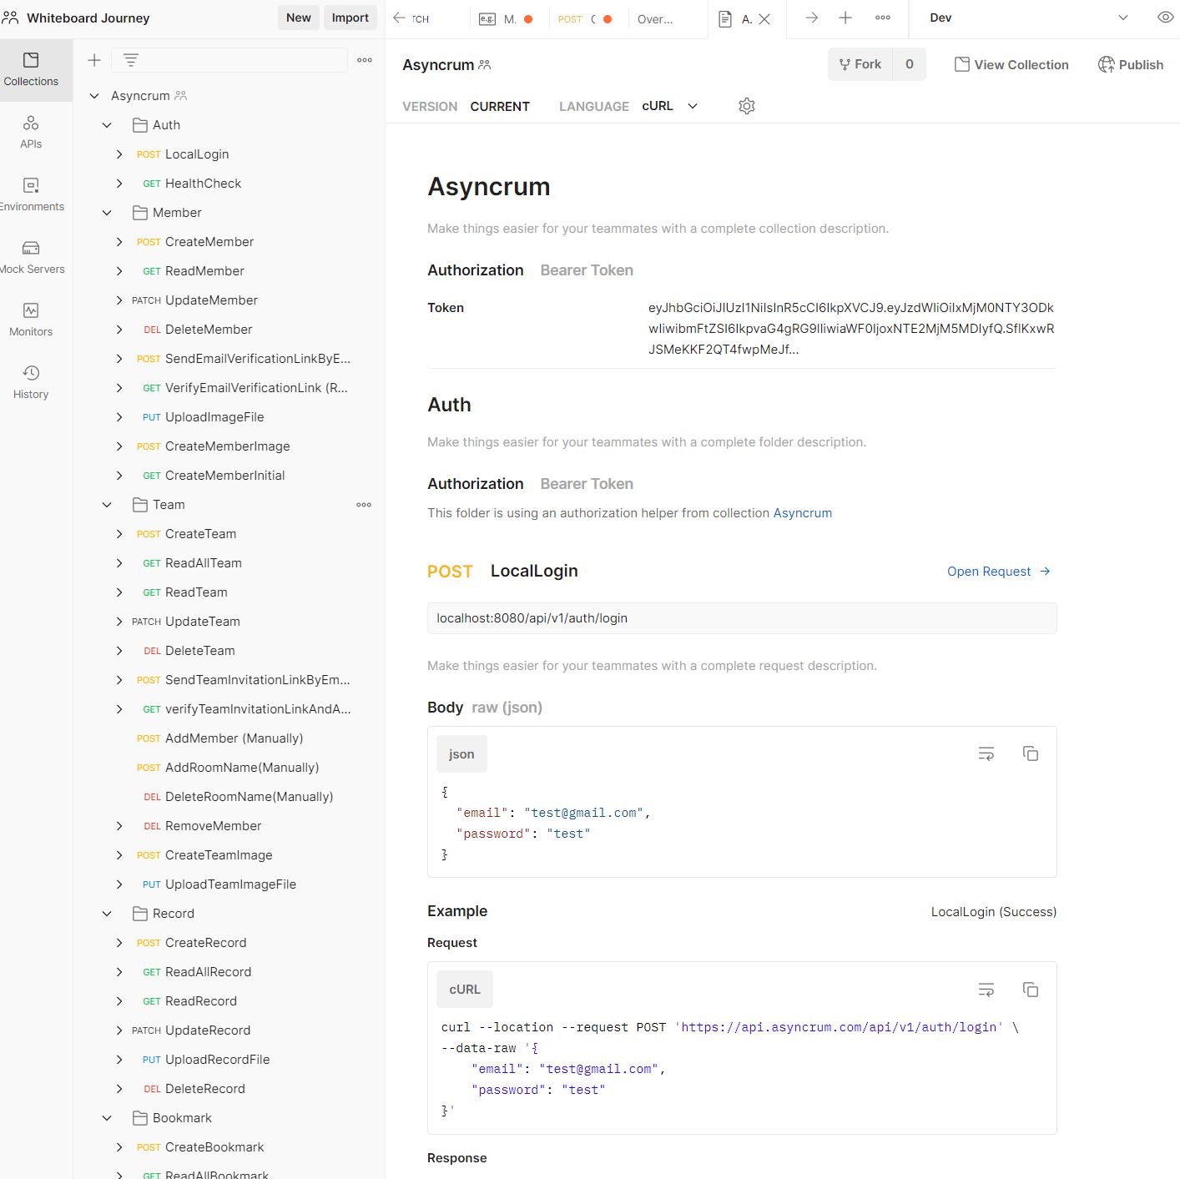Viewport: 1180px width, 1179px height.
Task: Open documentation settings gear icon
Action: pyautogui.click(x=747, y=106)
